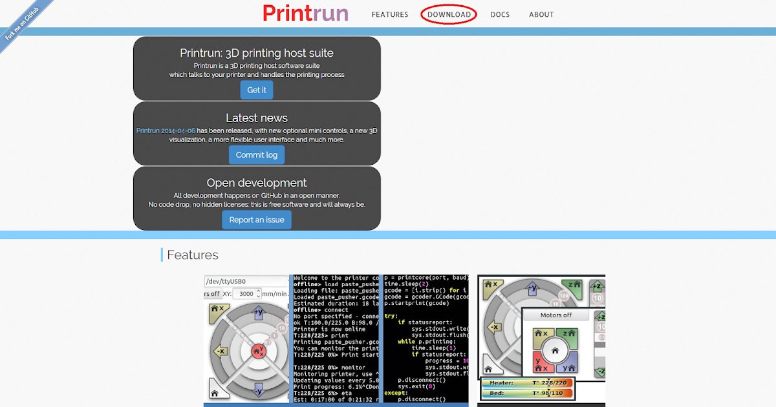Click the 'Open development' heading
776x407 pixels.
click(257, 183)
